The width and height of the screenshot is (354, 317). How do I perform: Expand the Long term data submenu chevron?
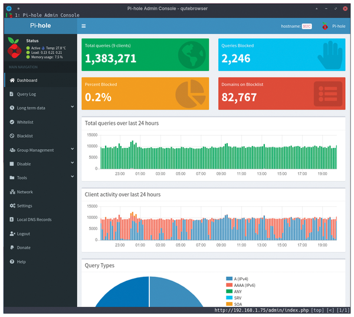click(72, 106)
